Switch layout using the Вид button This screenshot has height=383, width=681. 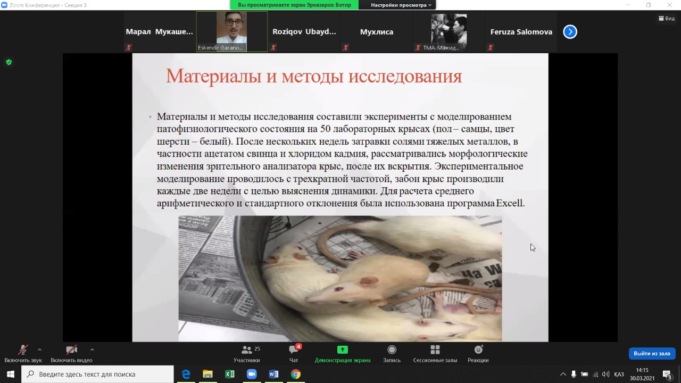tap(667, 18)
